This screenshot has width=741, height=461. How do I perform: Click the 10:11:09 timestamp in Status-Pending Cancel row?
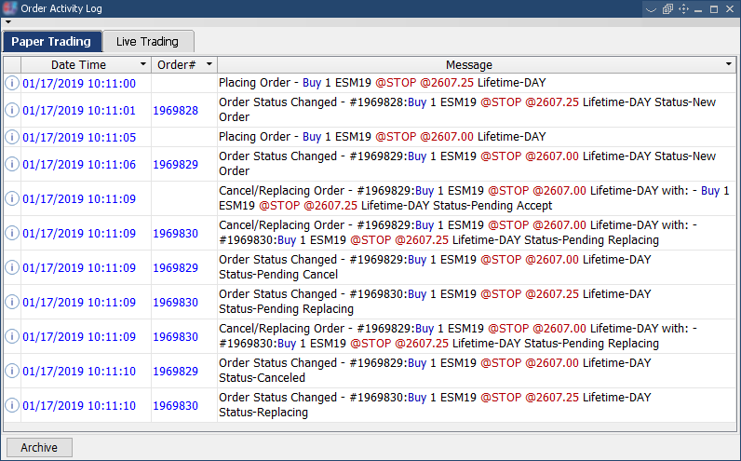point(79,267)
